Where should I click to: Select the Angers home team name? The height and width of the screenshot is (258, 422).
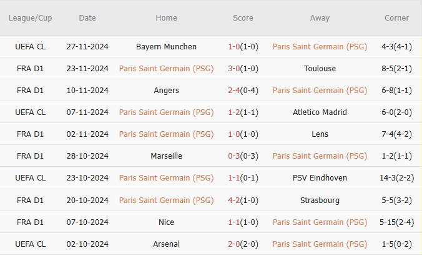pyautogui.click(x=166, y=91)
